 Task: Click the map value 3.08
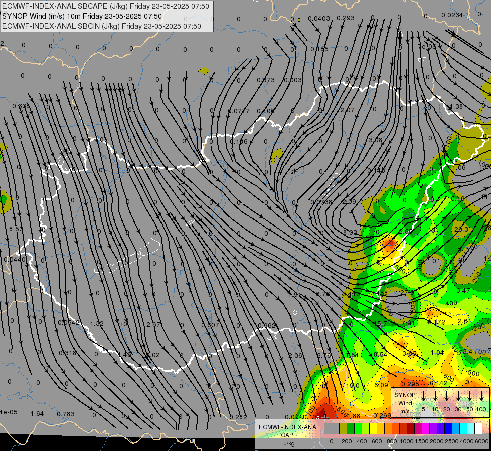click(376, 140)
